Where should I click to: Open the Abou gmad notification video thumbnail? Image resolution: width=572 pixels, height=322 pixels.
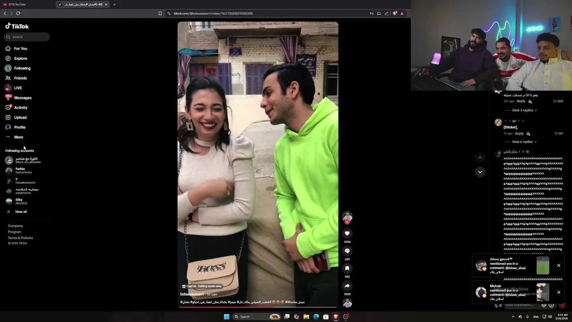click(x=543, y=265)
